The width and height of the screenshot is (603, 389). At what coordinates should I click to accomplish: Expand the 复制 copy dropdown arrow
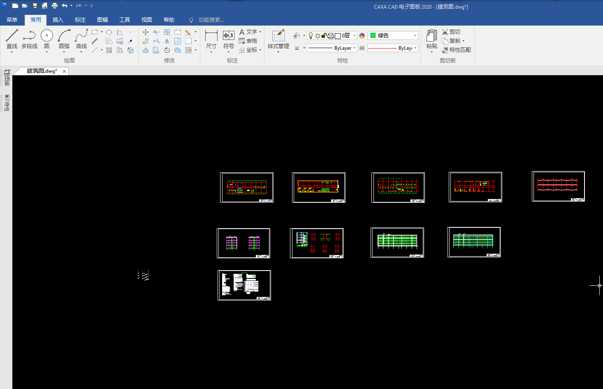click(x=463, y=41)
